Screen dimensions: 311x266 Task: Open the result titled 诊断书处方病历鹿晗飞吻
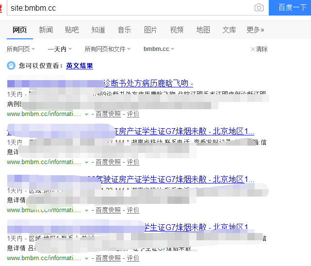pyautogui.click(x=148, y=83)
